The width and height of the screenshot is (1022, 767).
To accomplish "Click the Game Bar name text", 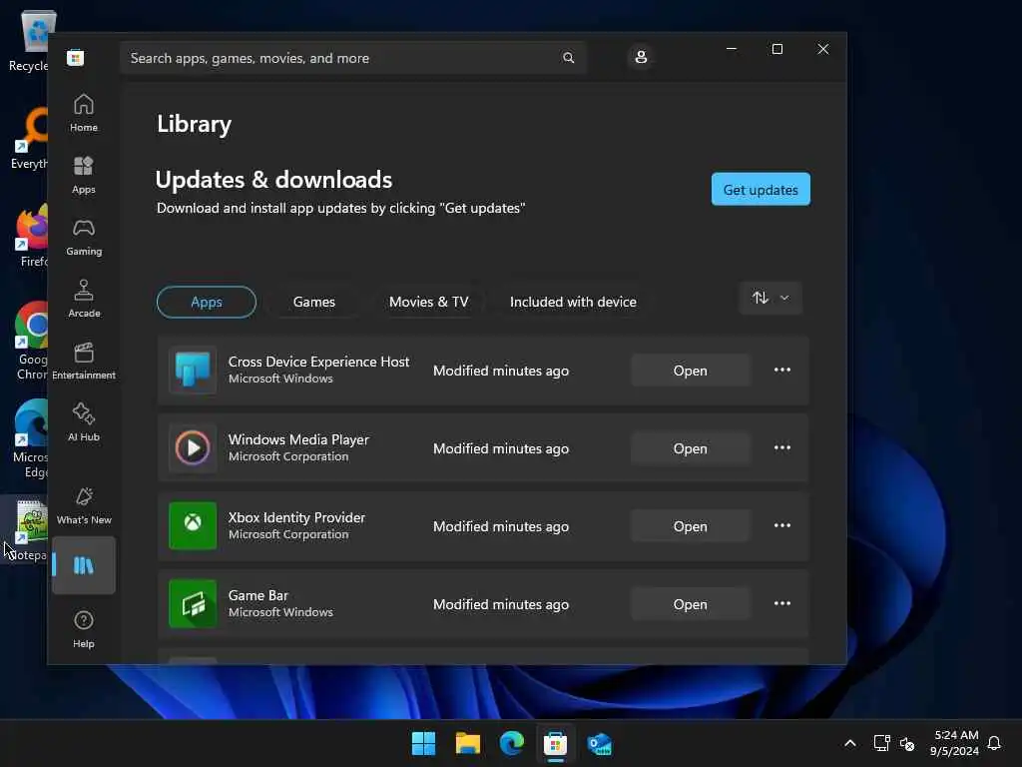I will click(x=258, y=595).
